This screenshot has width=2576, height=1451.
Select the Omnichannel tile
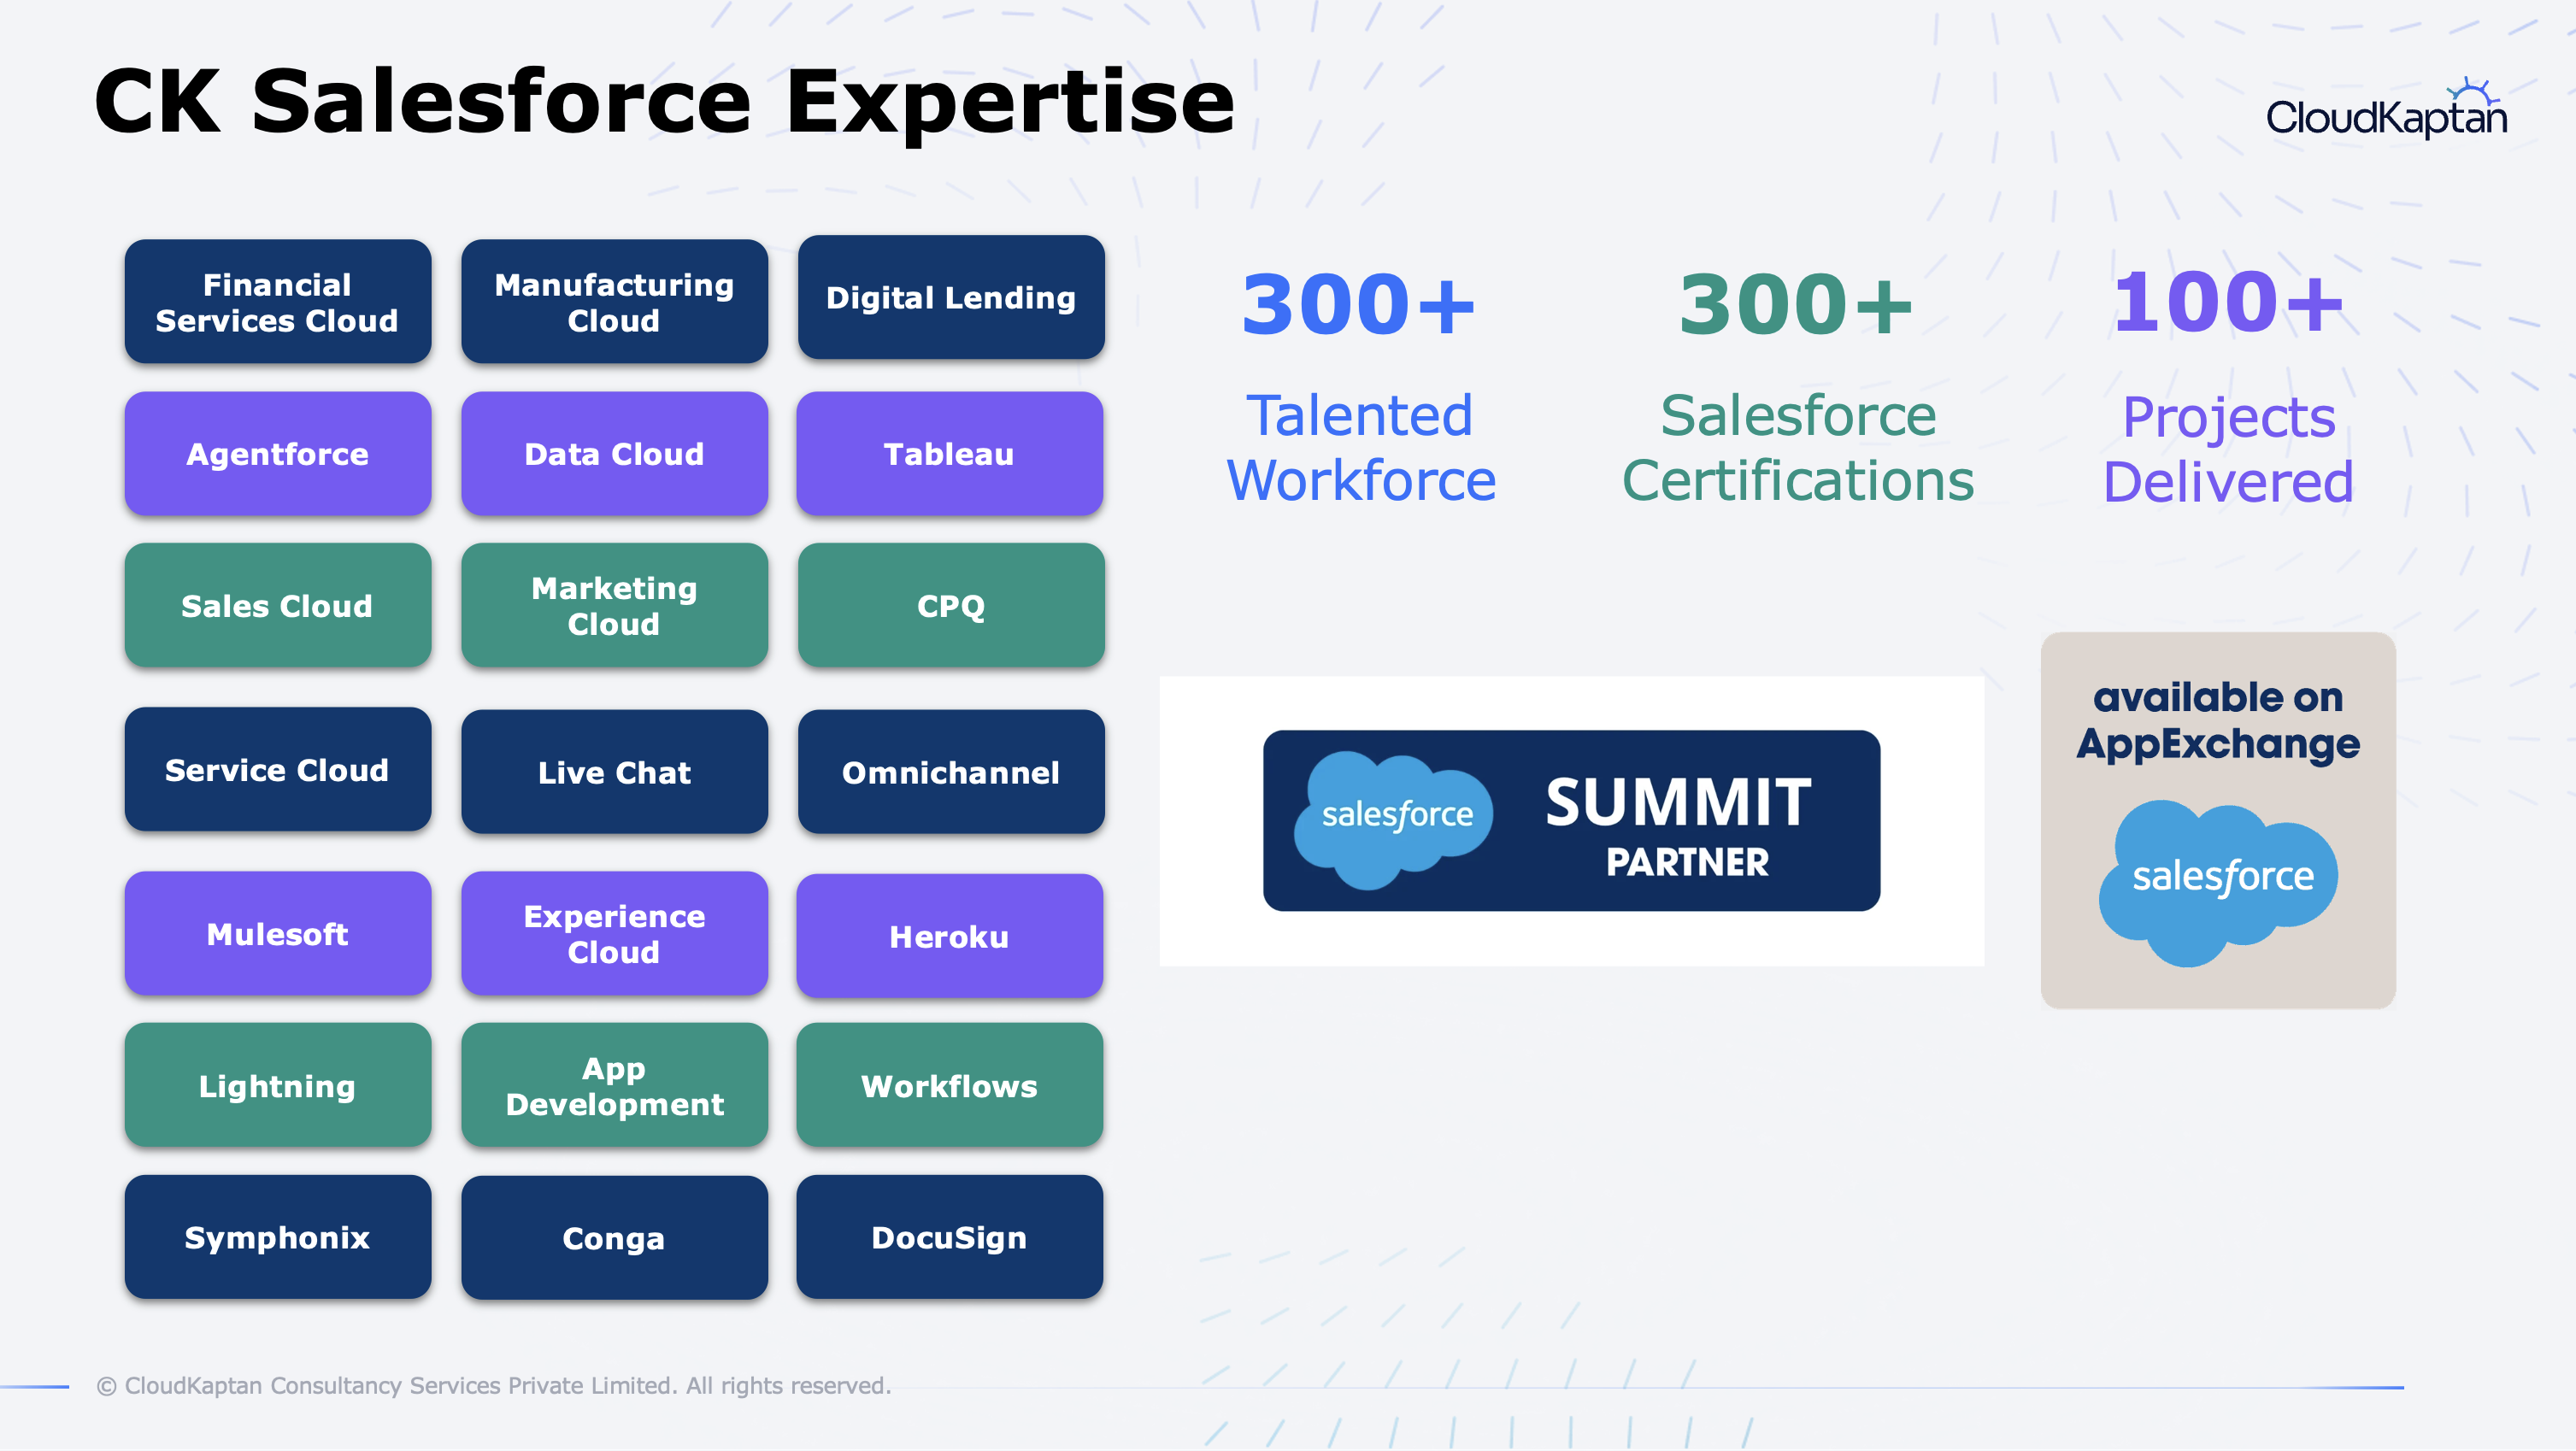click(951, 771)
